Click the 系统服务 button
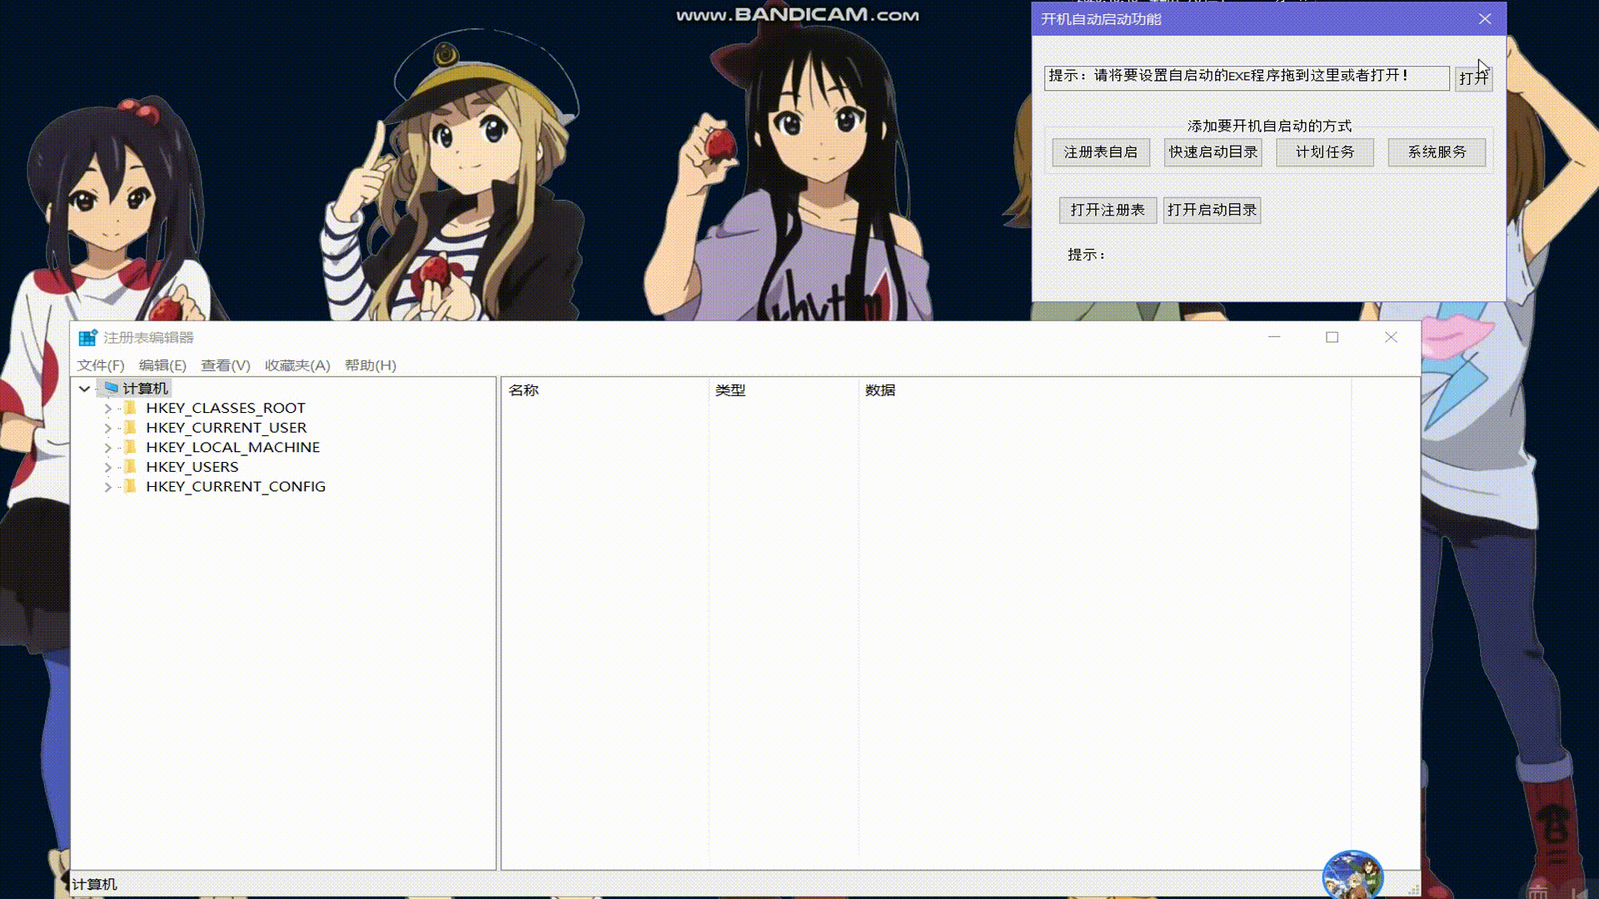This screenshot has height=899, width=1599. click(1437, 152)
